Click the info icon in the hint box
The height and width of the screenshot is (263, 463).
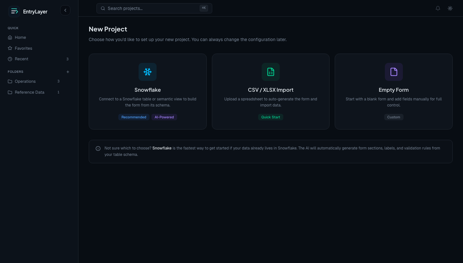(x=98, y=148)
